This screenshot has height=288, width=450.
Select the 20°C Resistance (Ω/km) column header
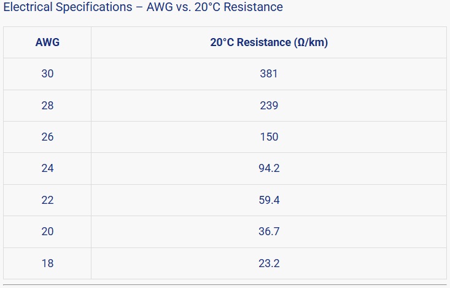point(269,42)
